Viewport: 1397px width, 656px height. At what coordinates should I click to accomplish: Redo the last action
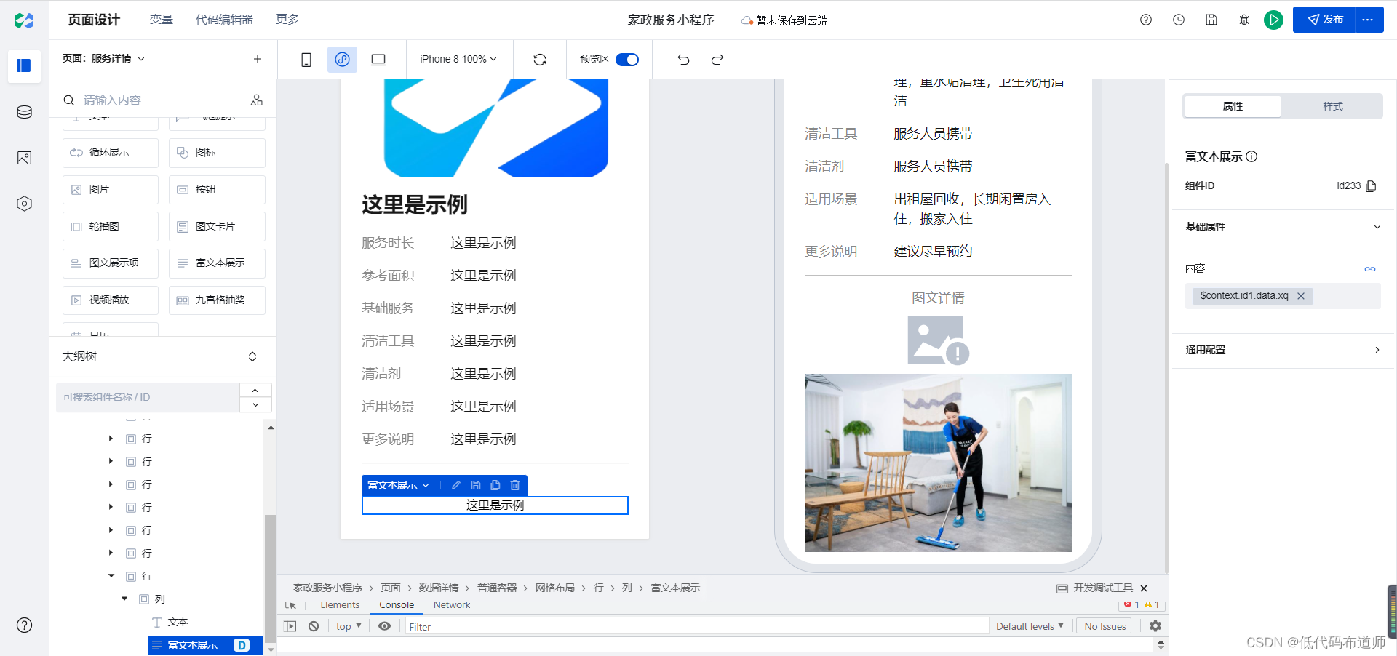[717, 60]
